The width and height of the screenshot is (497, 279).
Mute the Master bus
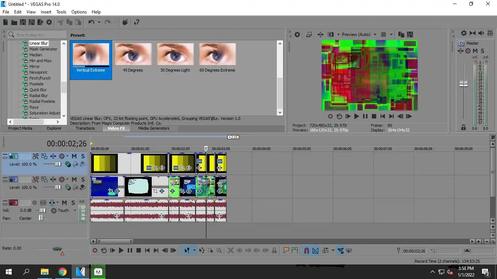(475, 51)
